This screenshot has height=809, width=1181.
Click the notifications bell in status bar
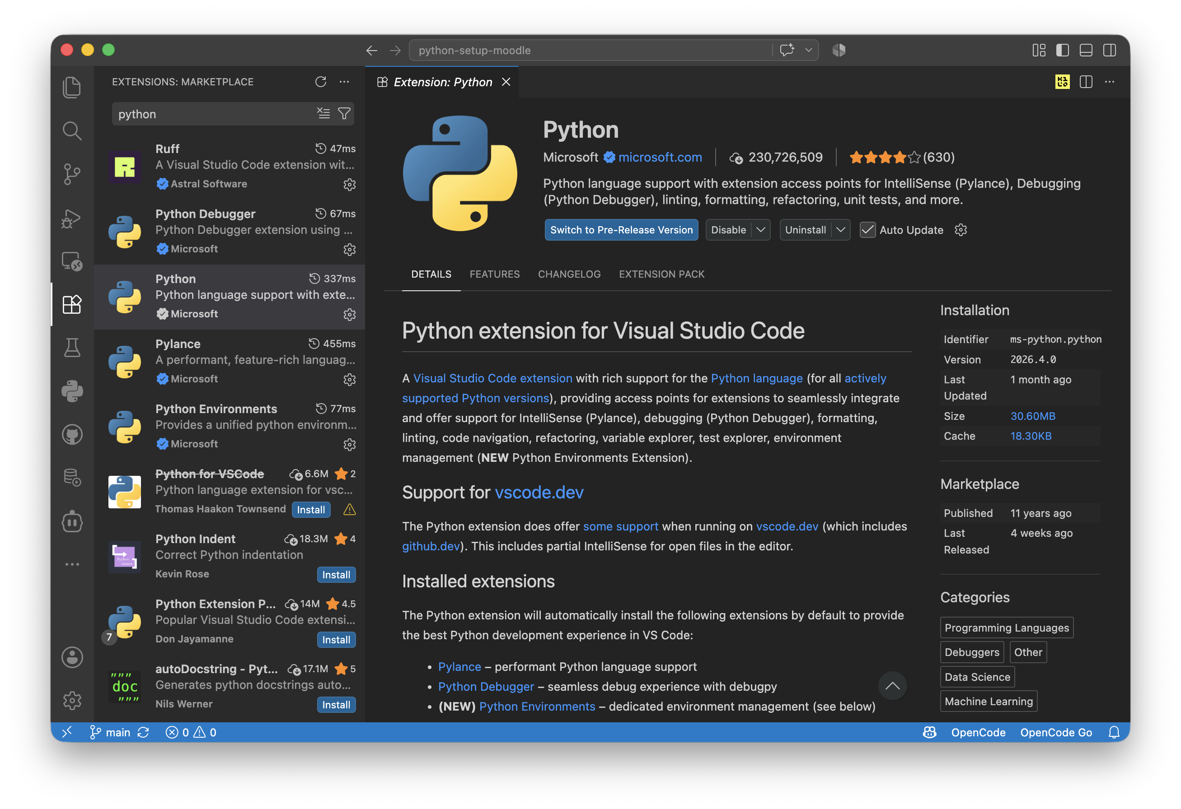coord(1114,732)
